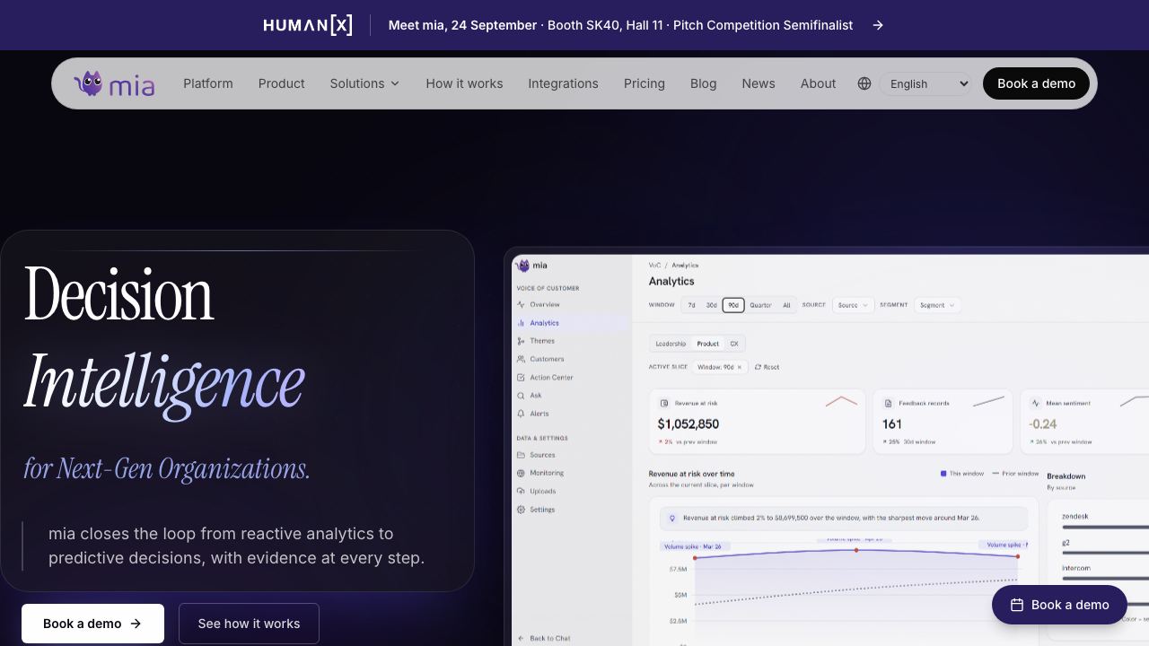Click the white Book a demo button with arrow

click(x=92, y=624)
